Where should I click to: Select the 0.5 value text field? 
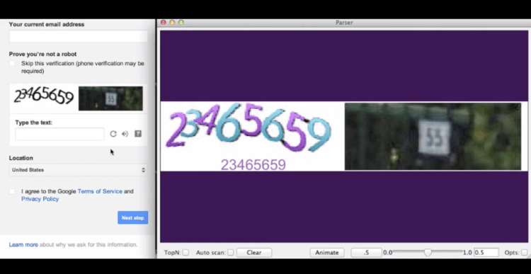click(x=486, y=252)
